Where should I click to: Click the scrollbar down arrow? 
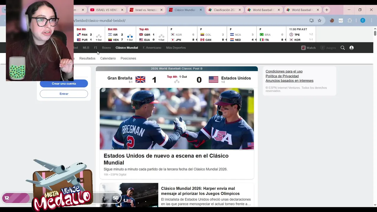click(375, 205)
